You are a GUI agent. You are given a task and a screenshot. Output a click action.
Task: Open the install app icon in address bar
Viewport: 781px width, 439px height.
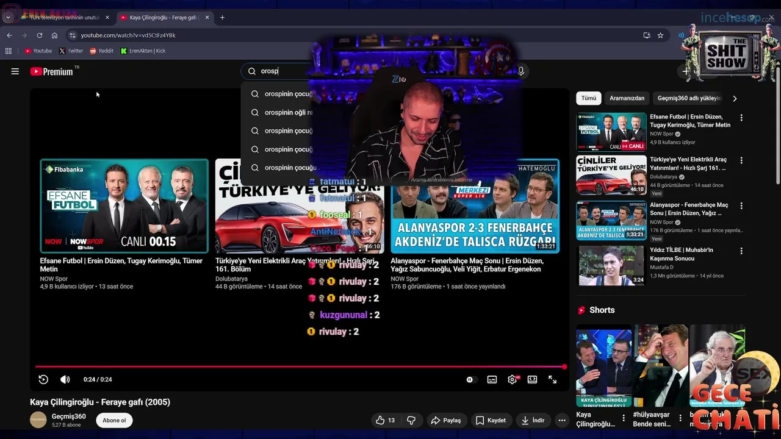(647, 35)
